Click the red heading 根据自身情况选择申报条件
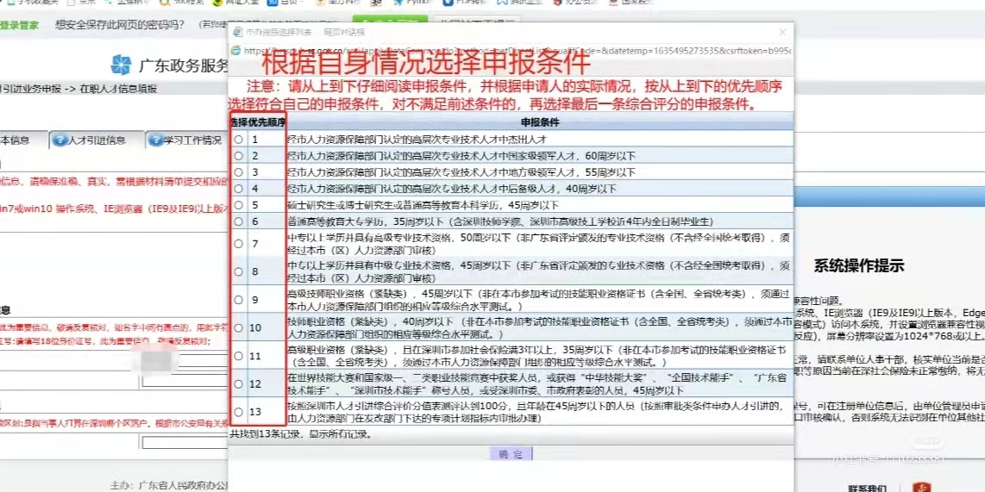 (427, 63)
